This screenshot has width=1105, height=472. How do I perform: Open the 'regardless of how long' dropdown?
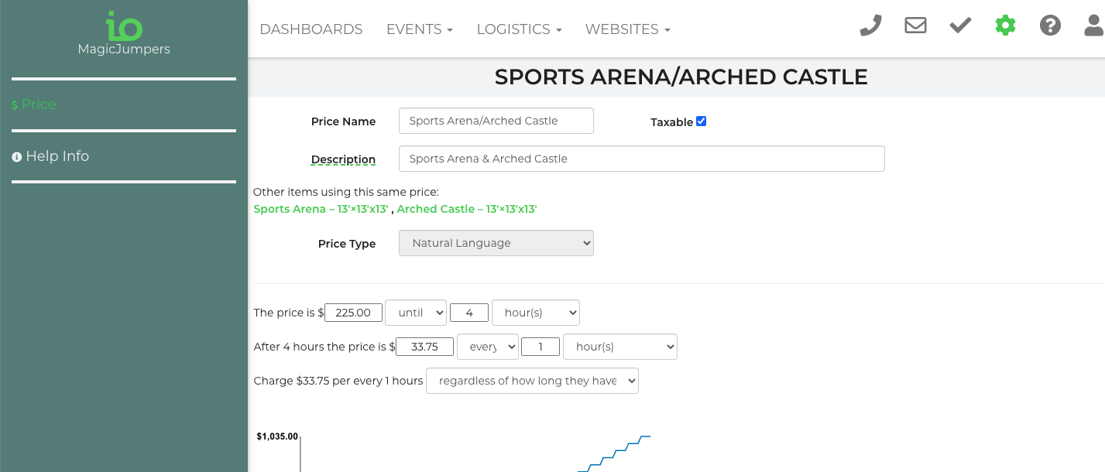click(x=532, y=381)
